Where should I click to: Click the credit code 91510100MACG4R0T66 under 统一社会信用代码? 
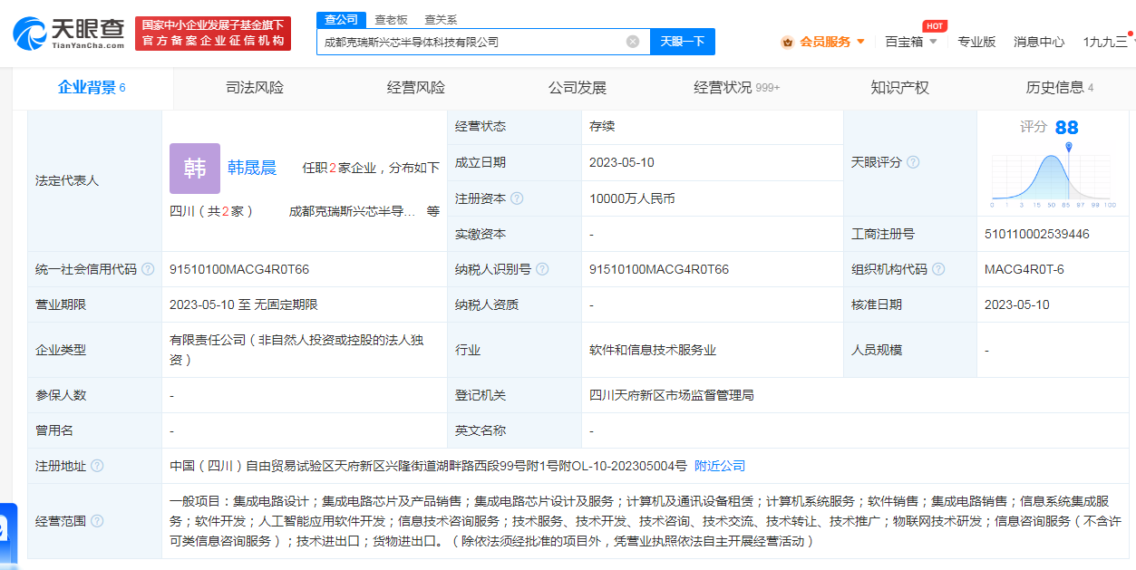pyautogui.click(x=239, y=269)
